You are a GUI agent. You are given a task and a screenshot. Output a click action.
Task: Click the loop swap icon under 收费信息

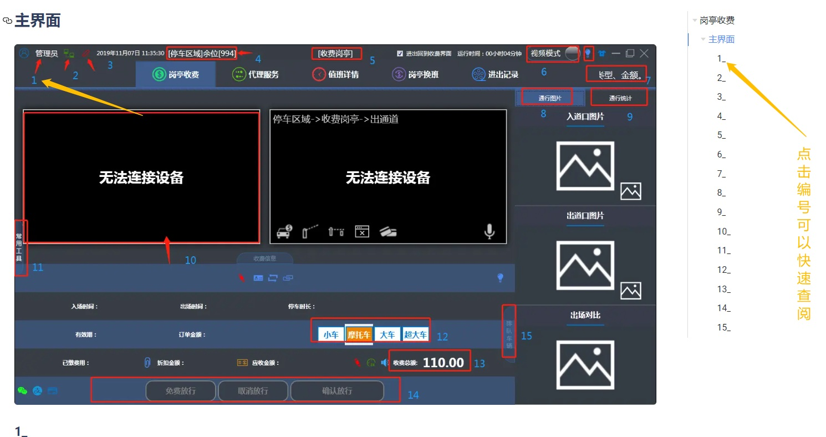pos(273,278)
